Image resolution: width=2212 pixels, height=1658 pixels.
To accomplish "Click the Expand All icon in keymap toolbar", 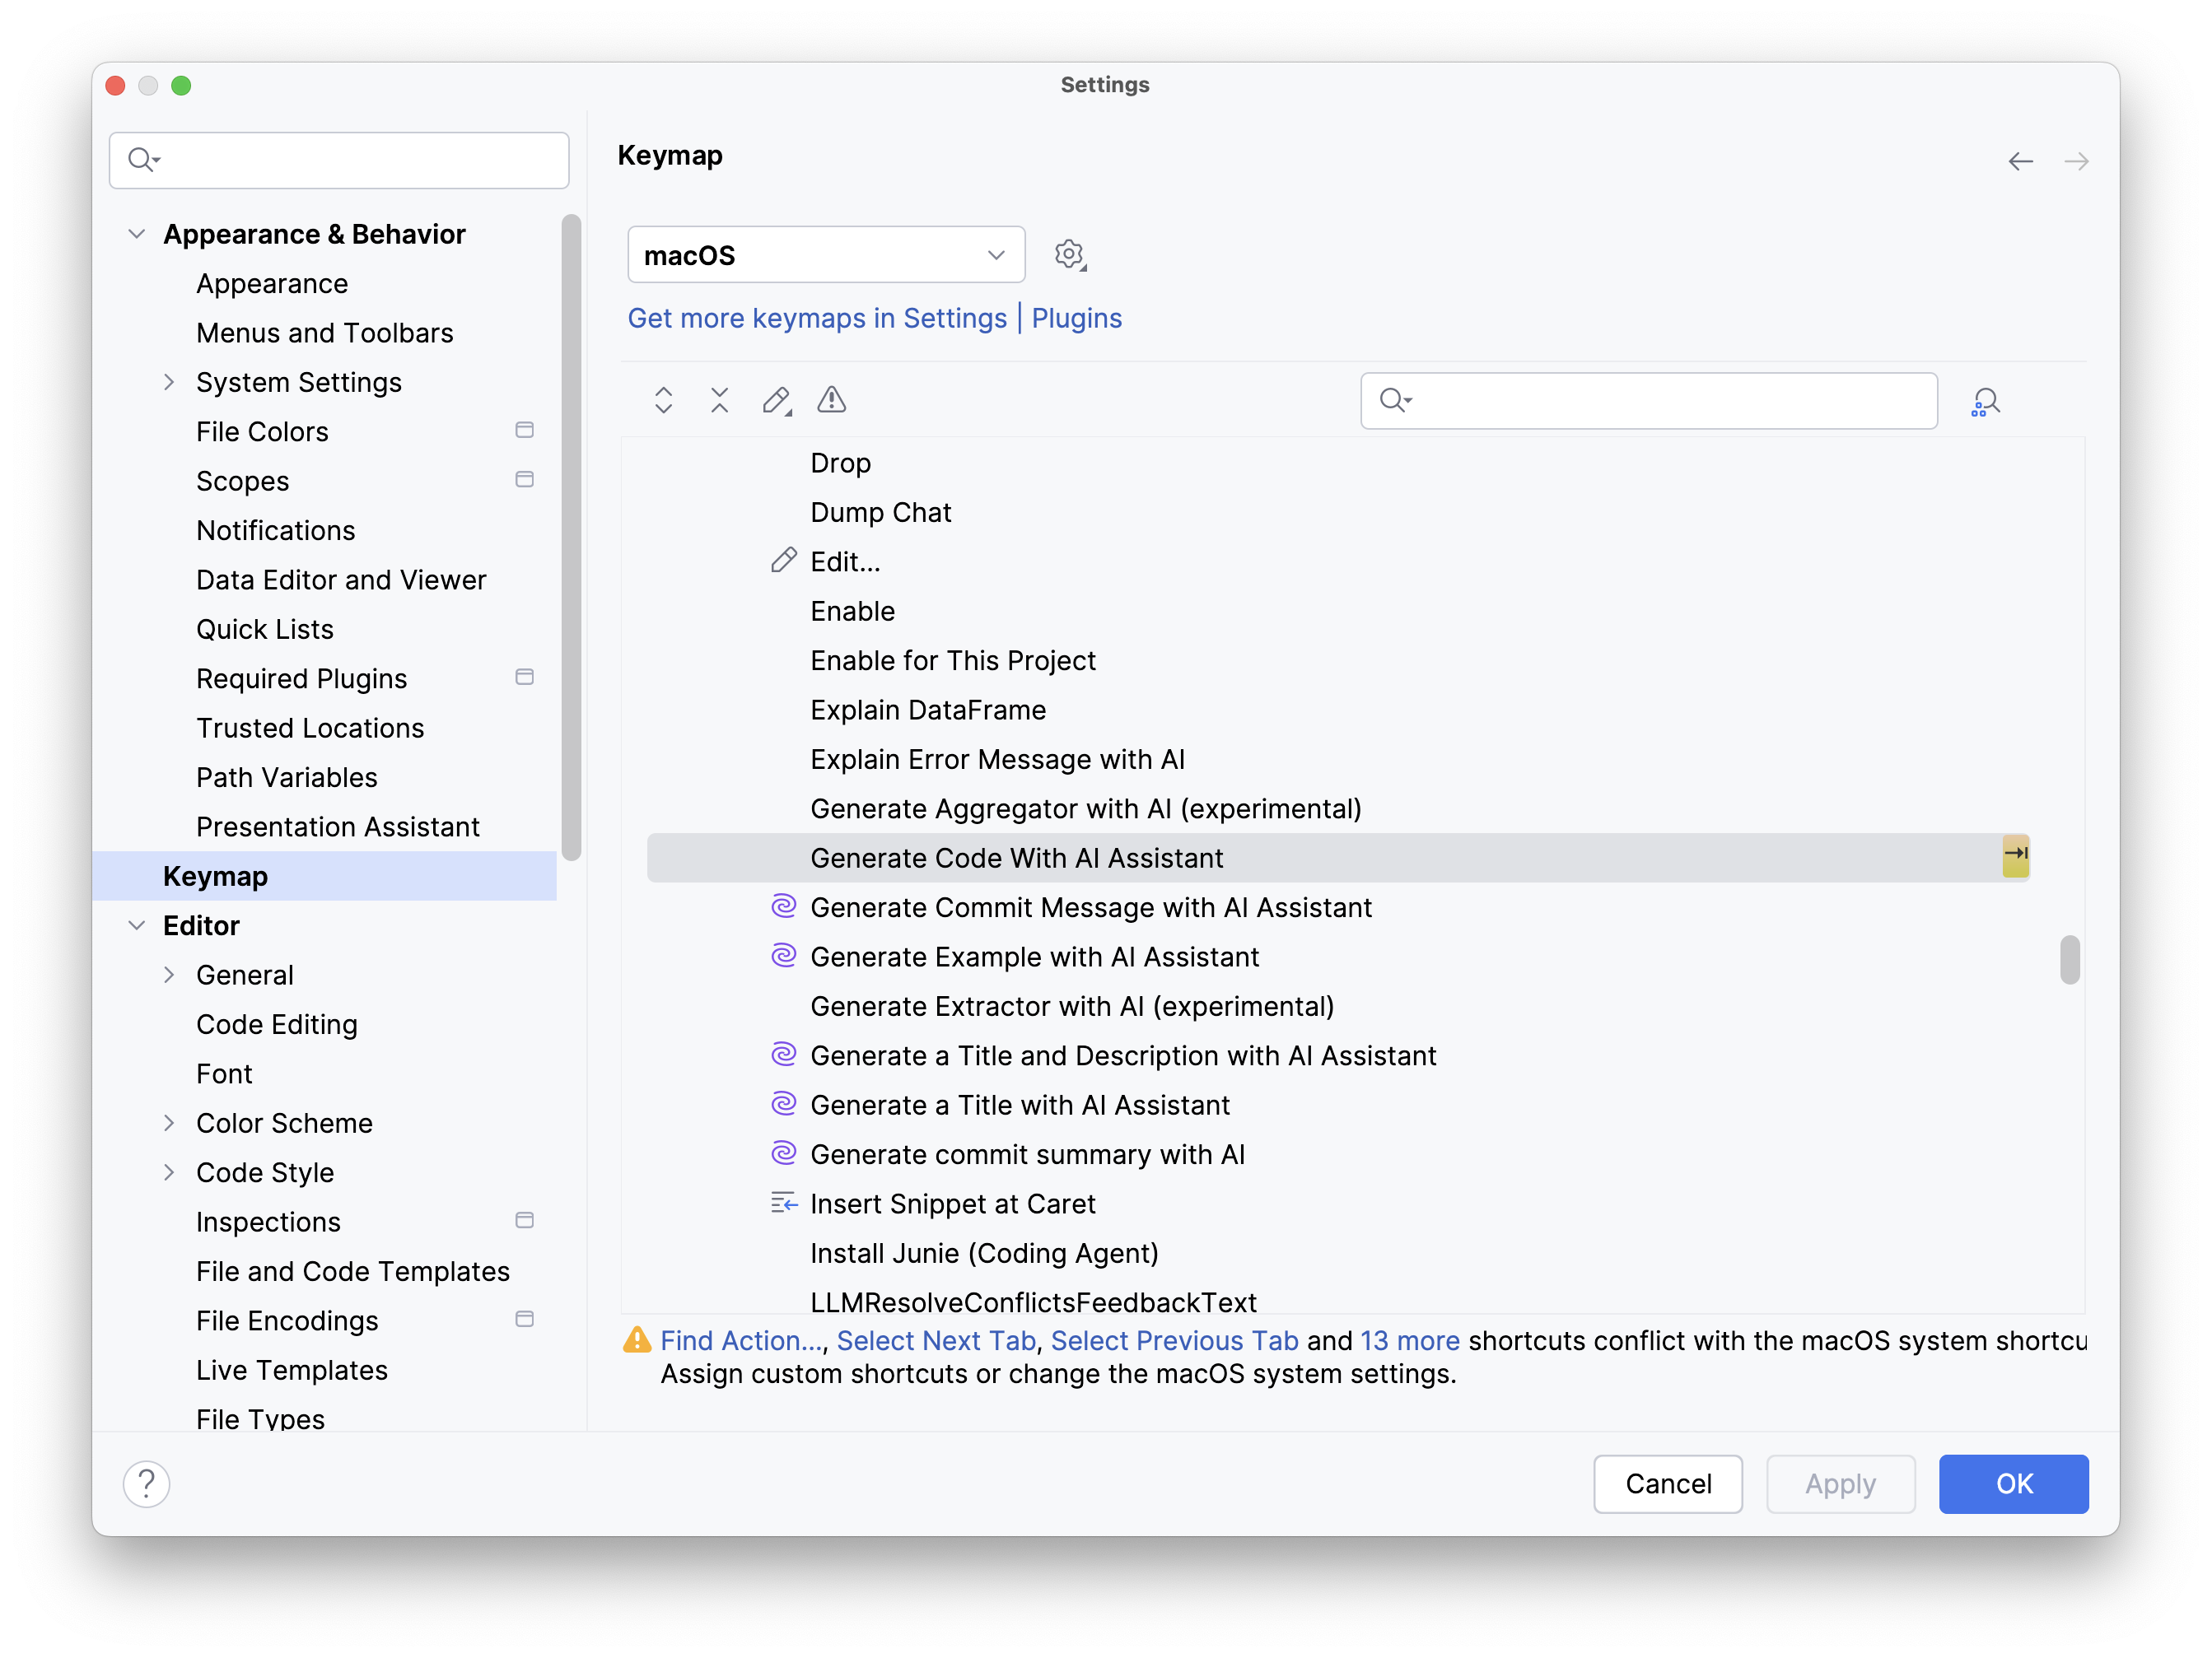I will (663, 401).
